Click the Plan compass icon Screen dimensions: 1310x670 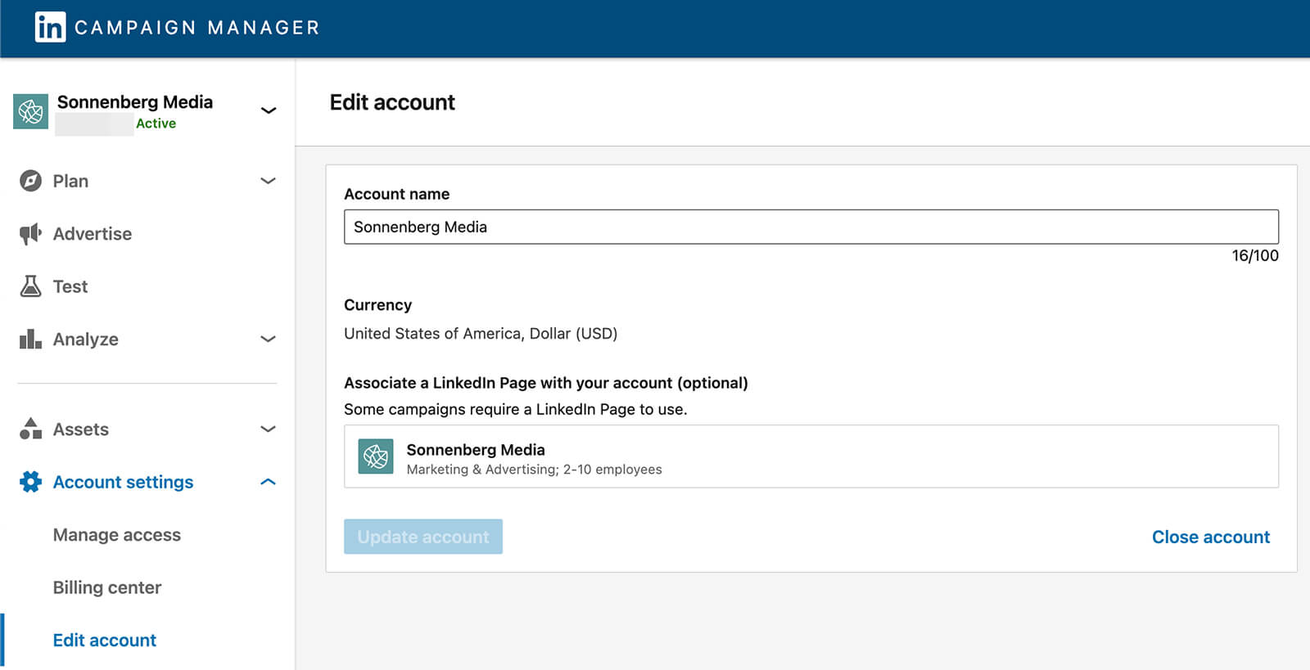(x=30, y=181)
